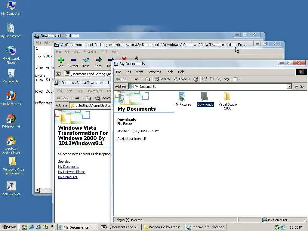The image size is (308, 231).
Task: Open Forward history dropdown in My Documents
Action: tap(142, 79)
